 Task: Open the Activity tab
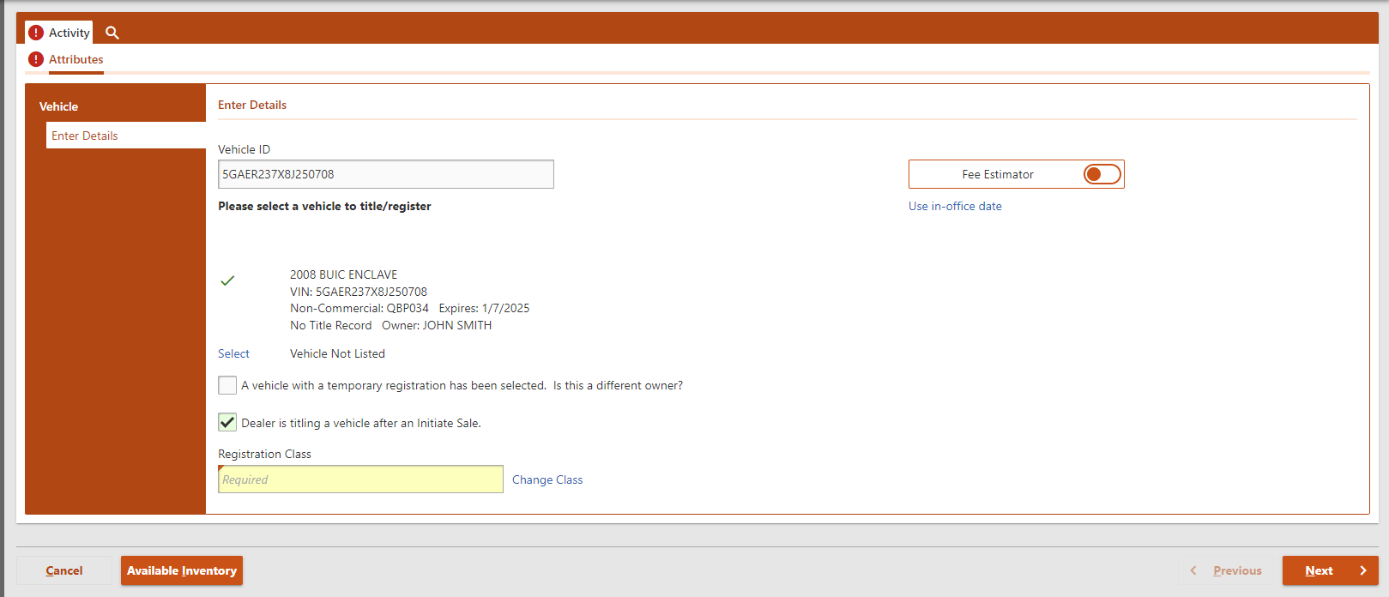pos(69,33)
